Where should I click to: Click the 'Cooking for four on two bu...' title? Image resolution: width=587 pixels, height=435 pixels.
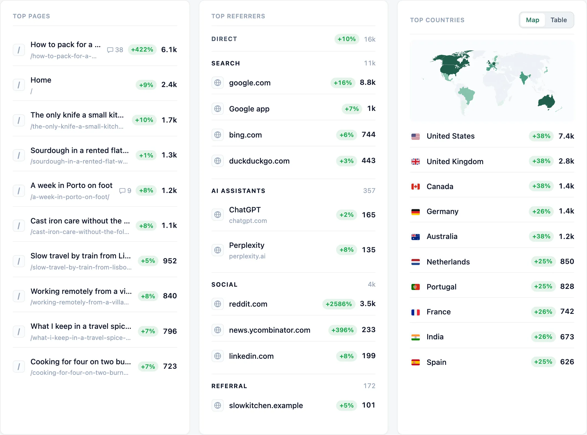81,362
